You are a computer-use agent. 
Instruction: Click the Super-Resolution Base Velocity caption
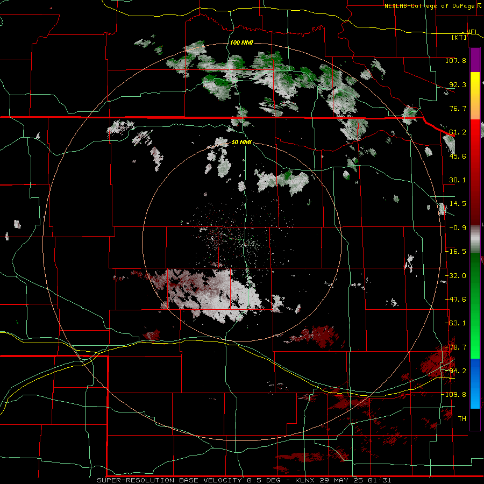[x=244, y=480]
